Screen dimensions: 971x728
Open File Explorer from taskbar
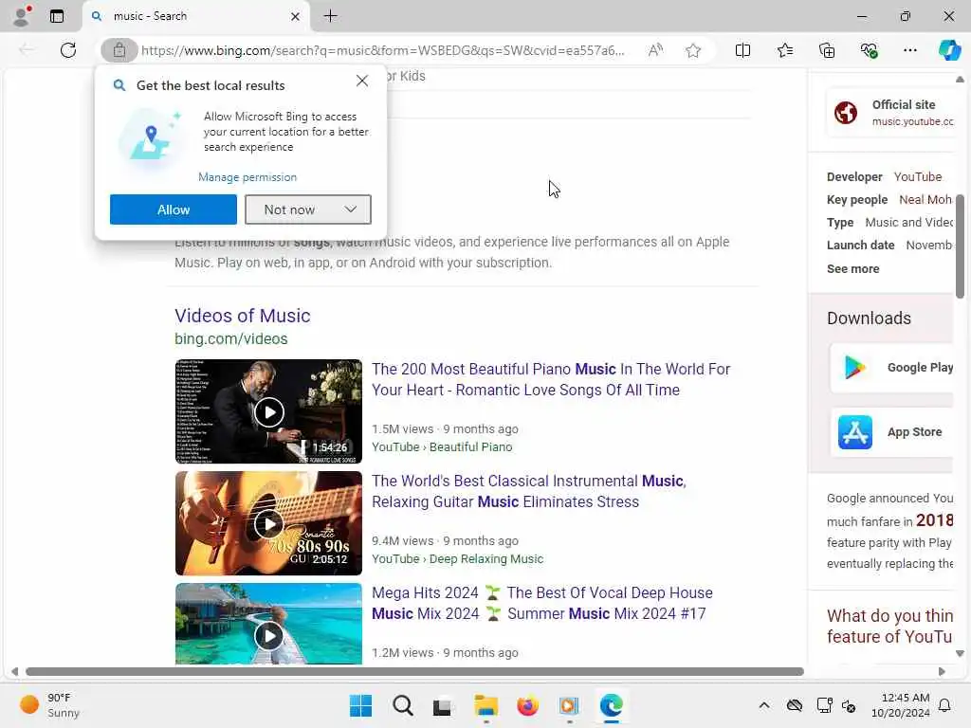(486, 705)
